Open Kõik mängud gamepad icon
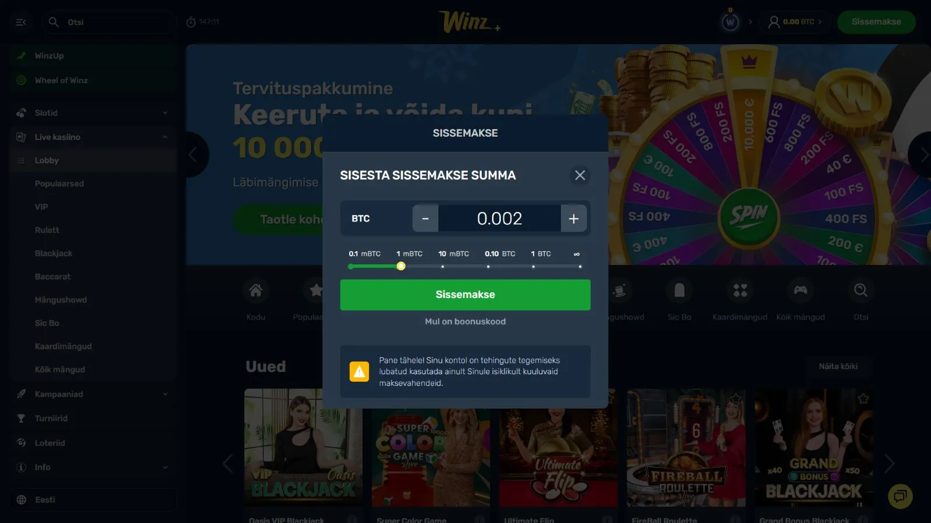This screenshot has width=931, height=523. [x=800, y=290]
